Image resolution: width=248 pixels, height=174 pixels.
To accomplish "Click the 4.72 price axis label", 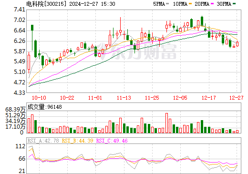I will click(20, 82).
